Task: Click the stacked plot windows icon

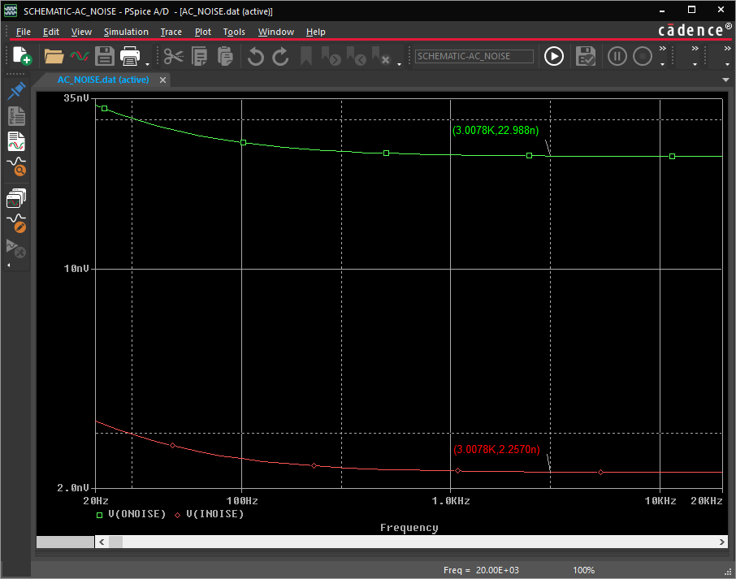Action: click(16, 197)
